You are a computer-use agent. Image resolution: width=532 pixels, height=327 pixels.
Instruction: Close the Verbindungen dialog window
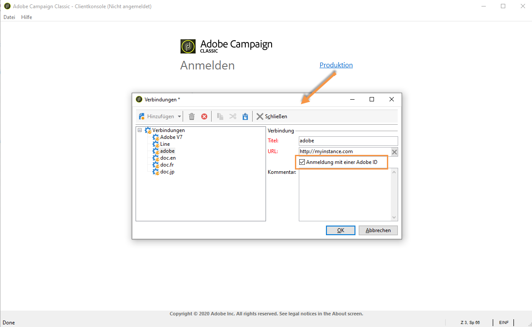(x=392, y=99)
